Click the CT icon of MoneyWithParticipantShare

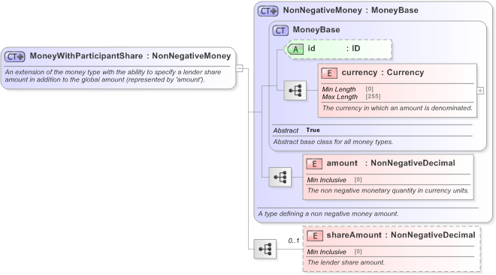[15, 57]
